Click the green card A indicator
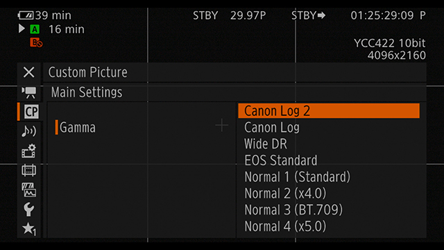This screenshot has width=444, height=250. pyautogui.click(x=35, y=29)
